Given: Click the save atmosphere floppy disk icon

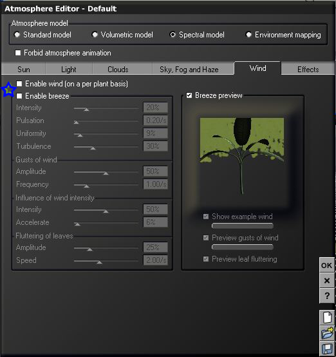Looking at the screenshot, I should click(327, 349).
